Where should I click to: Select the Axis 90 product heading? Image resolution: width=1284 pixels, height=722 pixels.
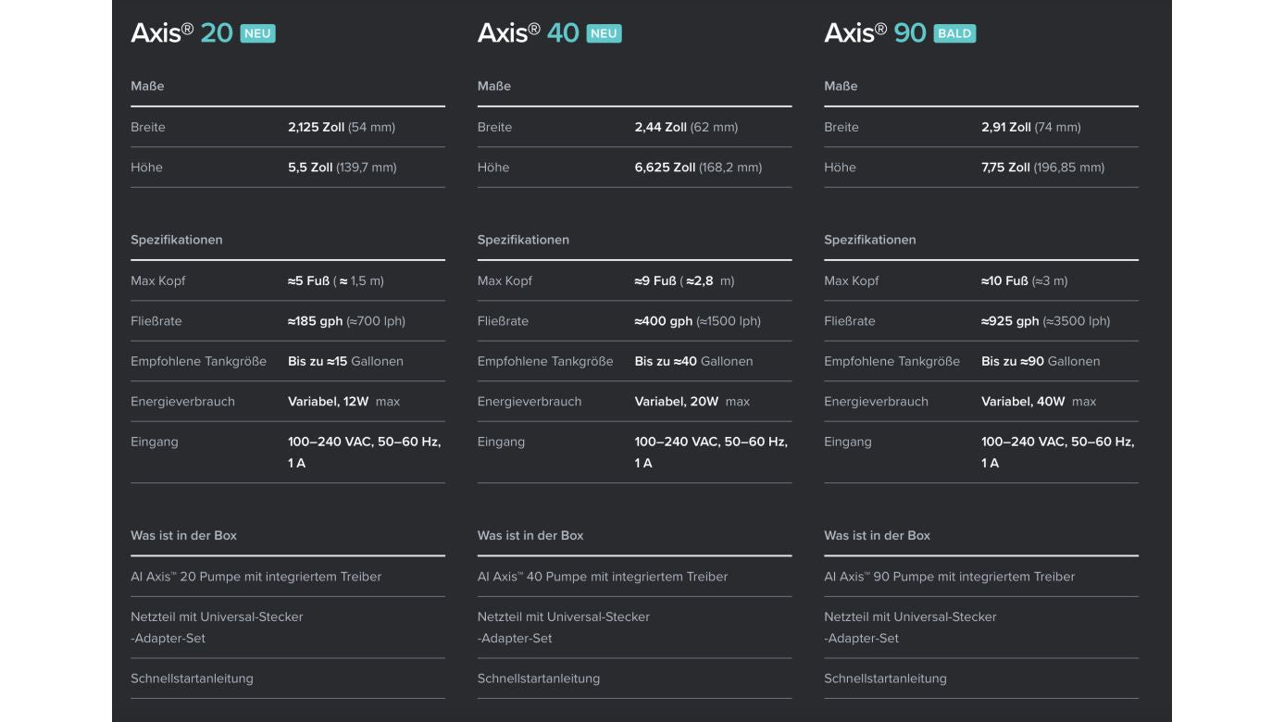875,33
